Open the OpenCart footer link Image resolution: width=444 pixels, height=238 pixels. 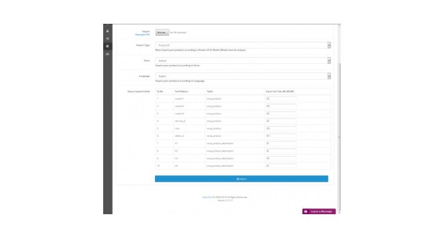click(x=208, y=197)
